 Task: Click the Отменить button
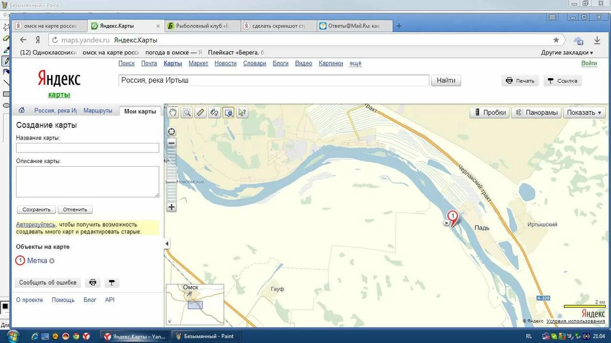(75, 210)
